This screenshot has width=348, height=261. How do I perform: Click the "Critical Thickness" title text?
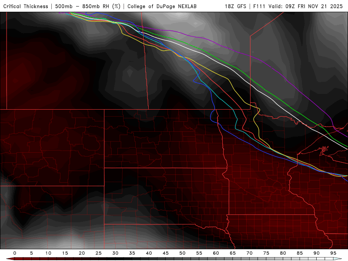(x=26, y=6)
